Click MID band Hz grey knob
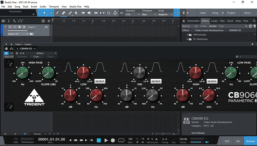 [x=152, y=95]
